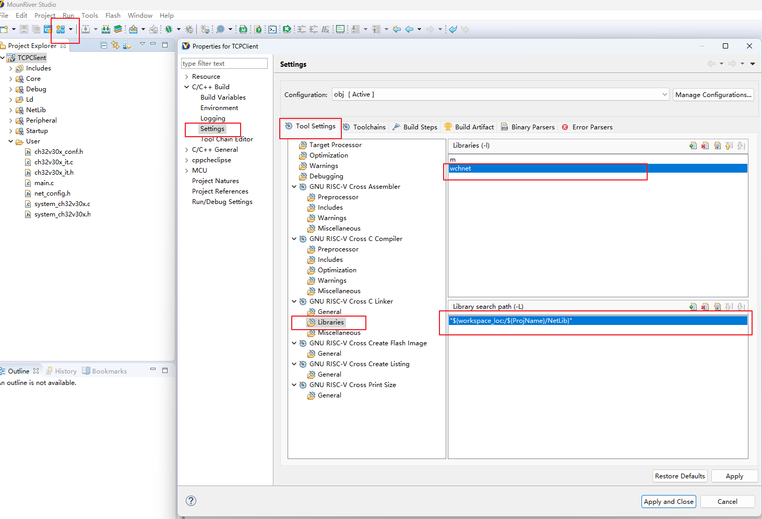Open the Configuration combo box
The width and height of the screenshot is (762, 519).
pyautogui.click(x=501, y=94)
